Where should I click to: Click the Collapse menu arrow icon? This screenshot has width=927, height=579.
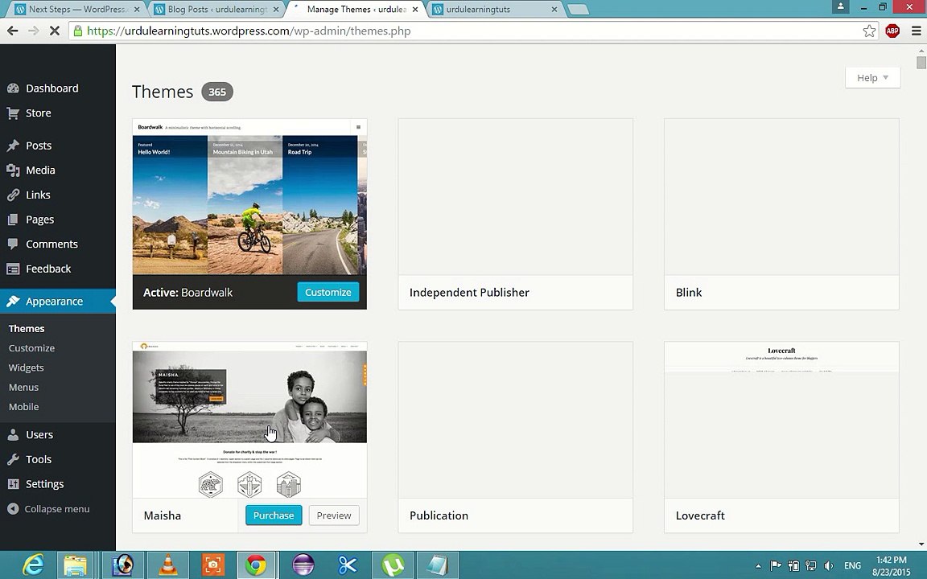(13, 509)
